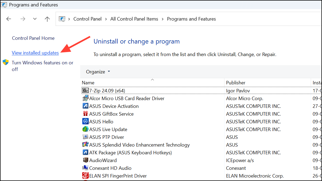Select ASUS Hello entry
Image resolution: width=322 pixels, height=181 pixels.
101,121
